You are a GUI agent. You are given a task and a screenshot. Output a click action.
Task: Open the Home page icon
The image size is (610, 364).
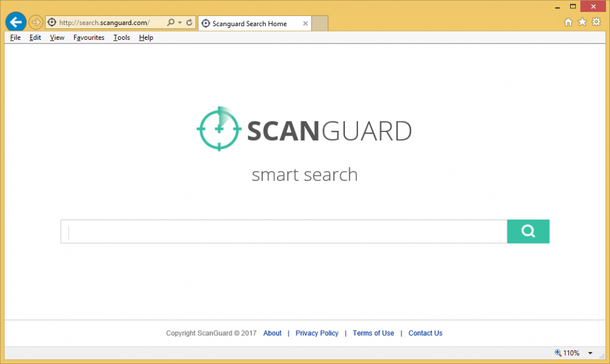pos(568,22)
